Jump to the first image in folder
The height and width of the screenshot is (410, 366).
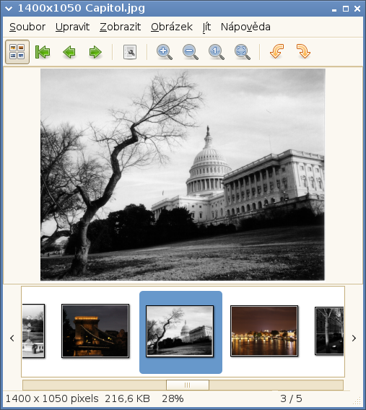(43, 52)
